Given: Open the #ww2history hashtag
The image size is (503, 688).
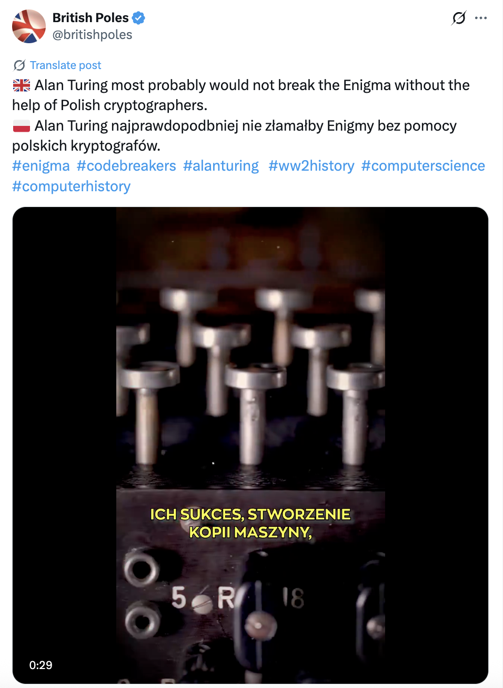Looking at the screenshot, I should [311, 165].
